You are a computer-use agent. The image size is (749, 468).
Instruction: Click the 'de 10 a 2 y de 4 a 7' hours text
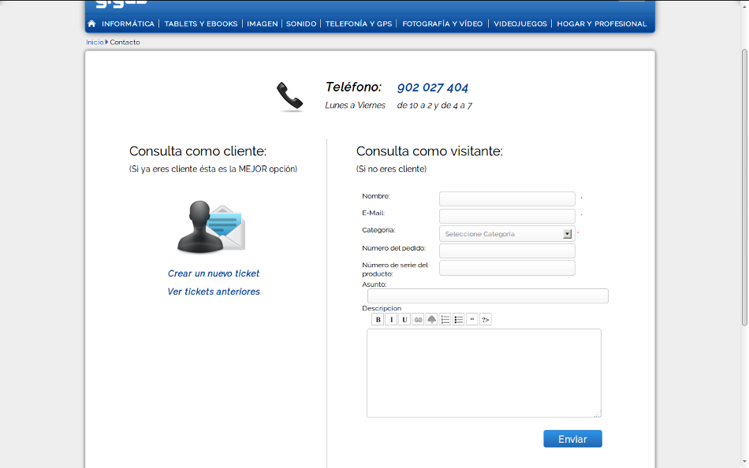(x=434, y=105)
